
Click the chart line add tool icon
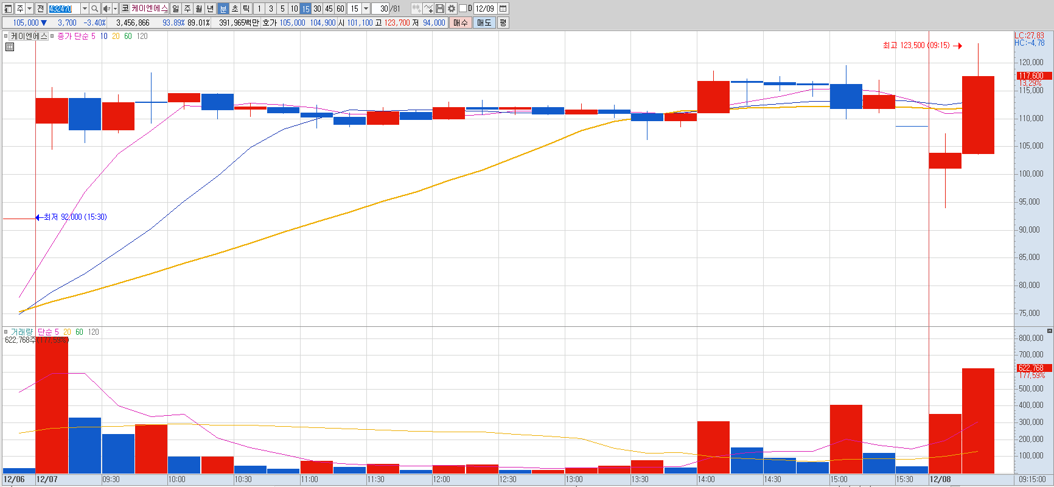tap(428, 9)
